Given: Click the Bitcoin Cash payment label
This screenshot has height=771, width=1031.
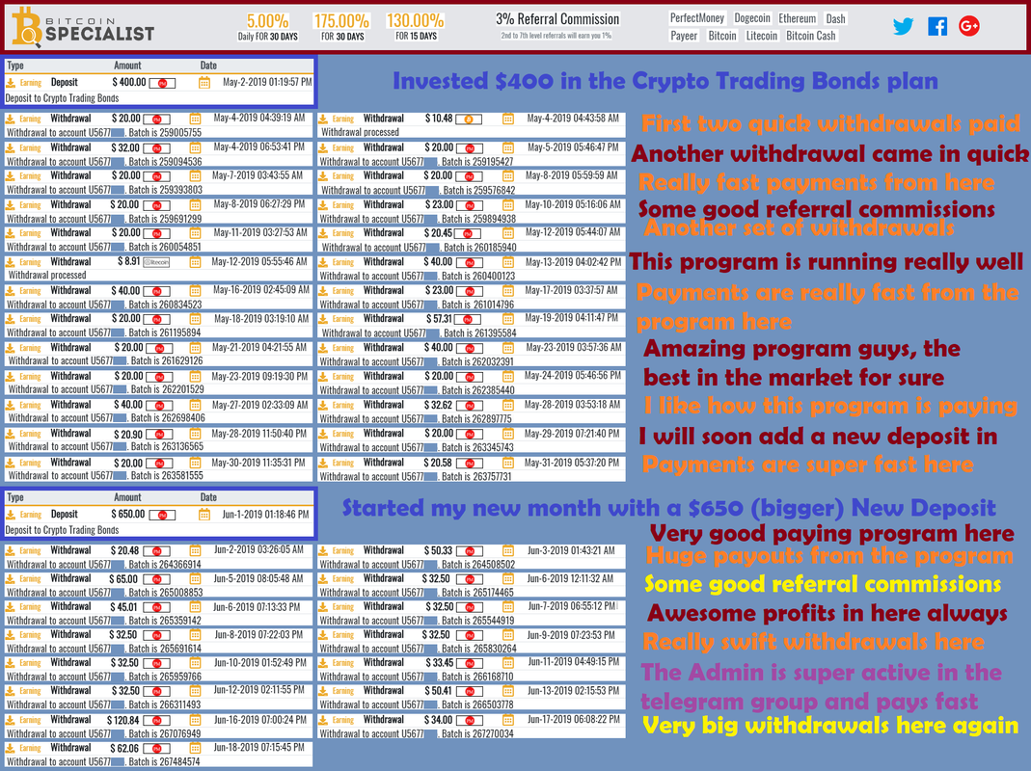Looking at the screenshot, I should [811, 36].
